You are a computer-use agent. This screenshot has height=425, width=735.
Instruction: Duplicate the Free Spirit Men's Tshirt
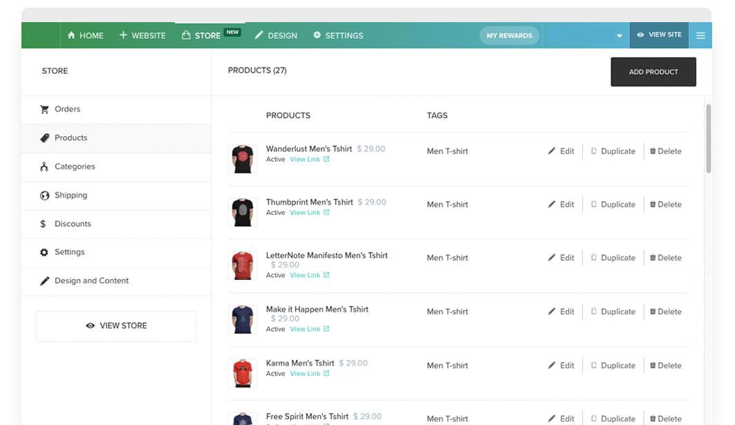coord(613,419)
